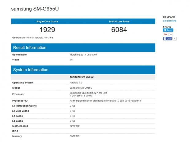Image resolution: width=190 pixels, height=142 pixels.
Task: Click the Android 7.0 operating system value
Action: pos(77,83)
